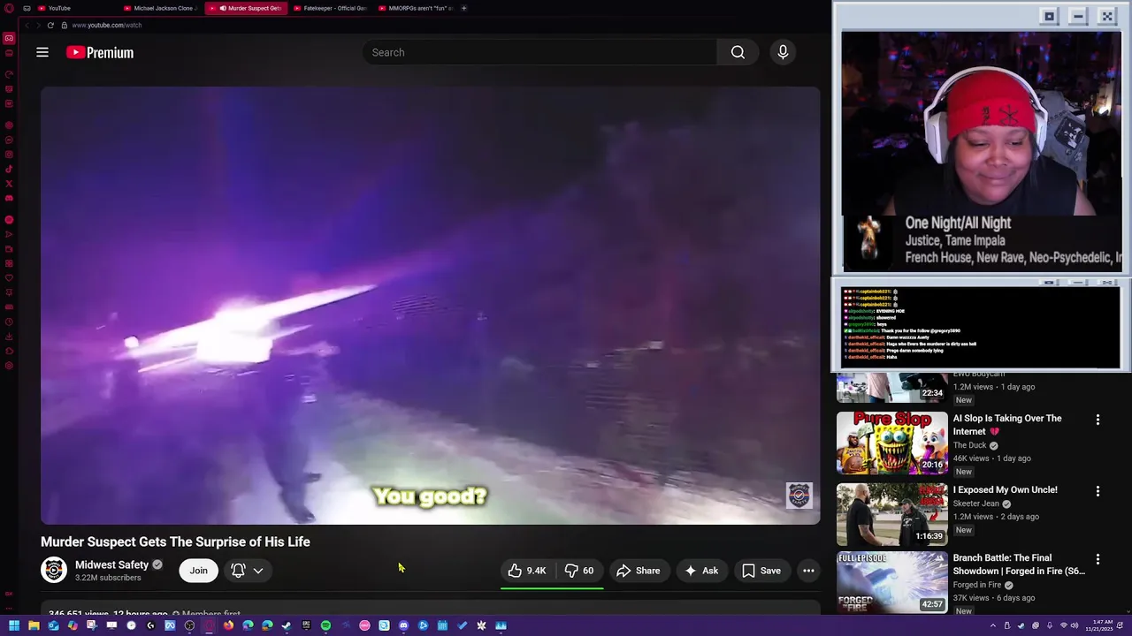The width and height of the screenshot is (1132, 636).
Task: Open AI Slop Is Taking Over title
Action: [x=1007, y=425]
